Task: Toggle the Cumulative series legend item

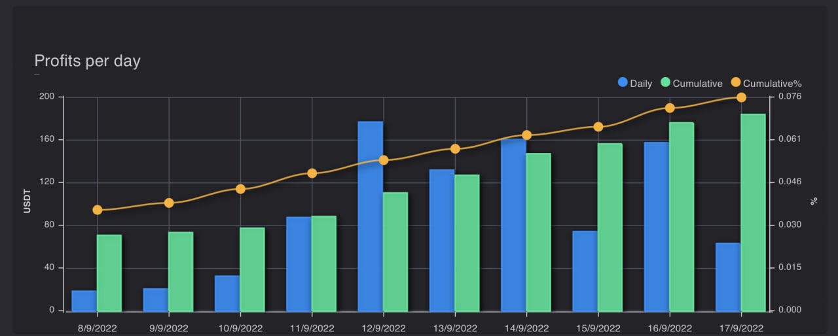Action: click(x=691, y=83)
